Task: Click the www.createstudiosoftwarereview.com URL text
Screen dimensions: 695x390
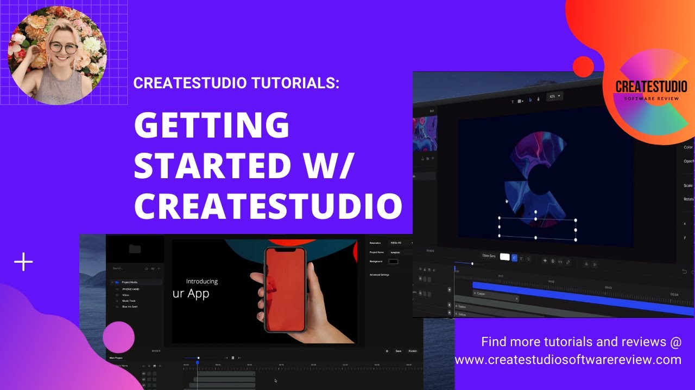Action: point(568,360)
